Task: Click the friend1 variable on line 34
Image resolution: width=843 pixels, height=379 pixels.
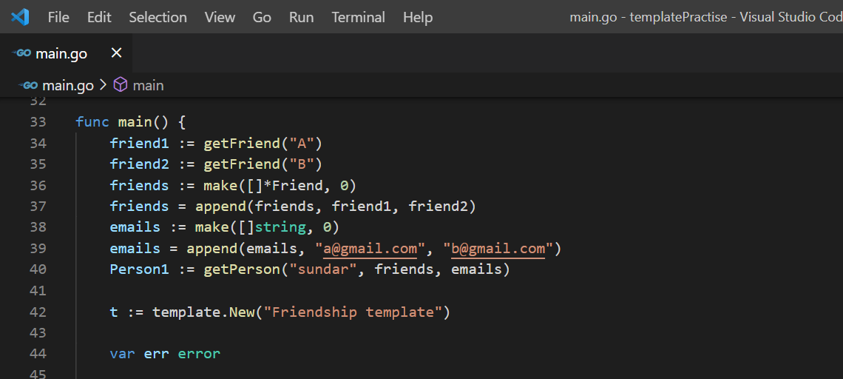Action: click(139, 143)
